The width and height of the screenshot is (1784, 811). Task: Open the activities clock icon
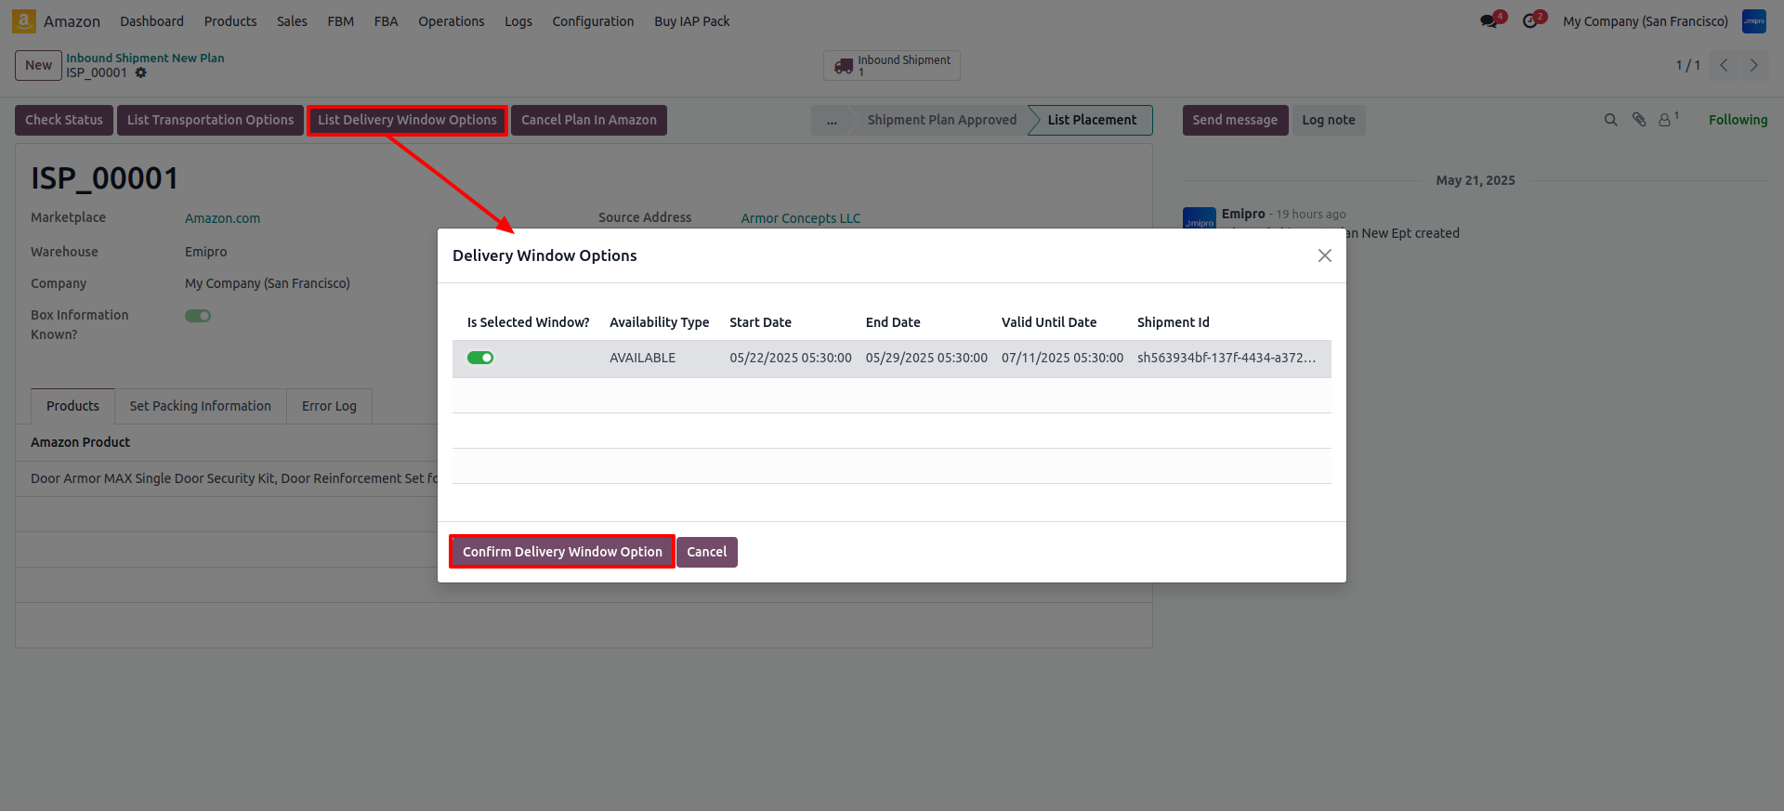tap(1530, 21)
